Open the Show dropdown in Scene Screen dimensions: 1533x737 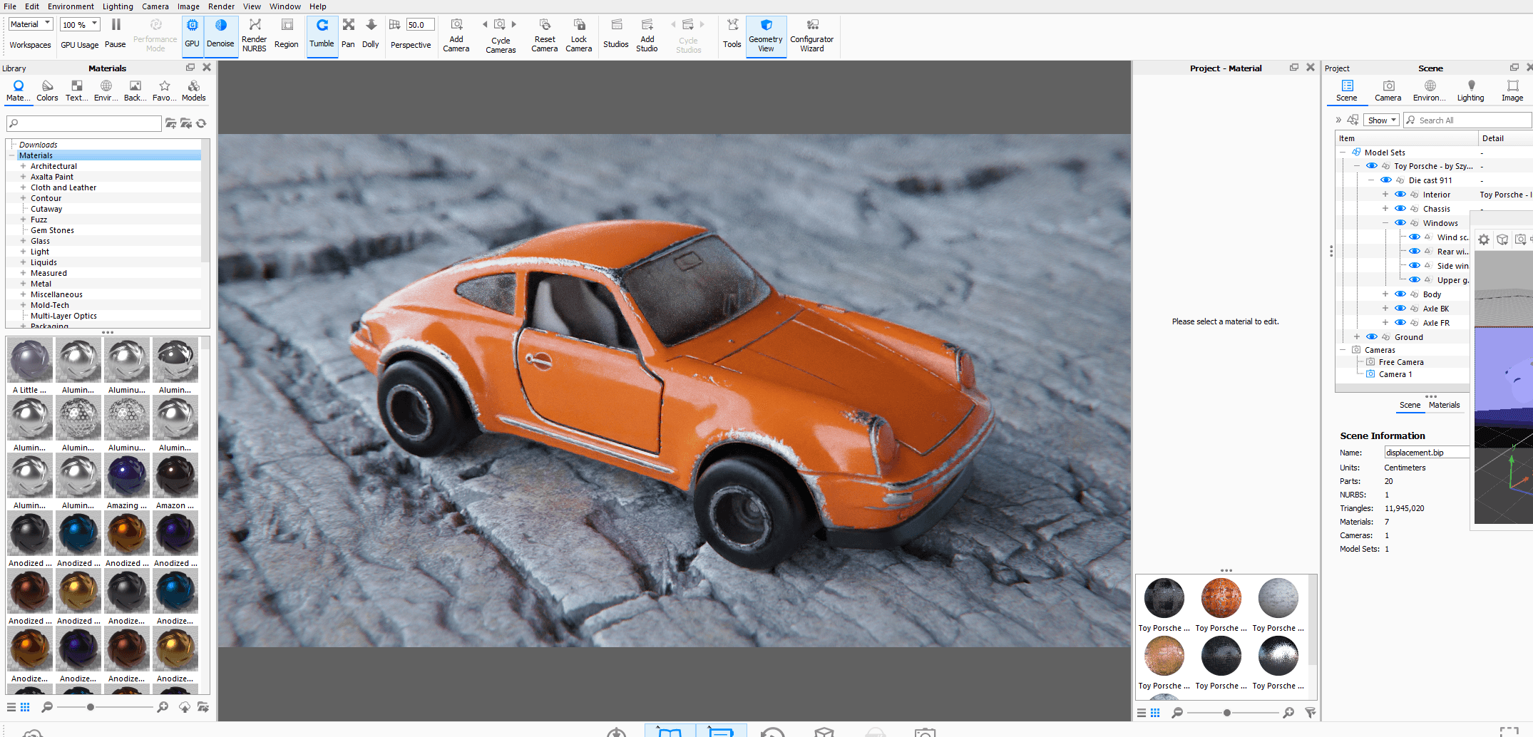click(1381, 120)
